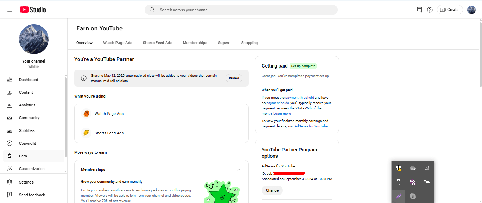Switch to the Overview tab
482x203 pixels.
84,43
